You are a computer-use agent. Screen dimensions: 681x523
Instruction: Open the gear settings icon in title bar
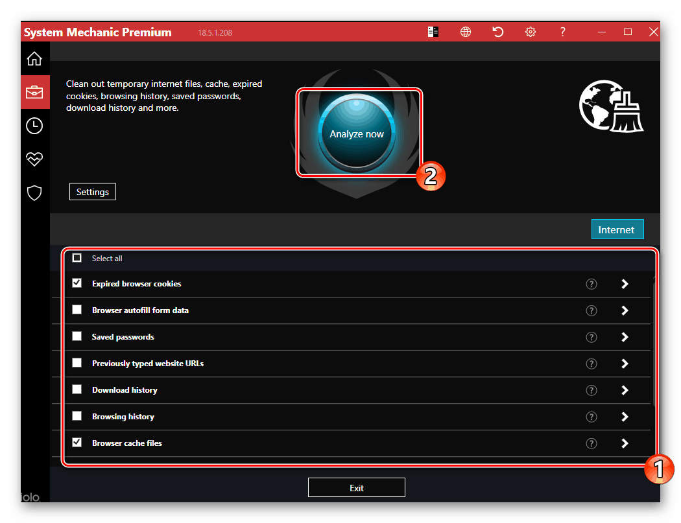[x=531, y=32]
